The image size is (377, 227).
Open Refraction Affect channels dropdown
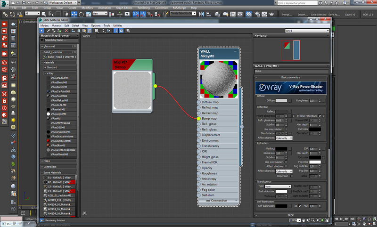pos(284,171)
